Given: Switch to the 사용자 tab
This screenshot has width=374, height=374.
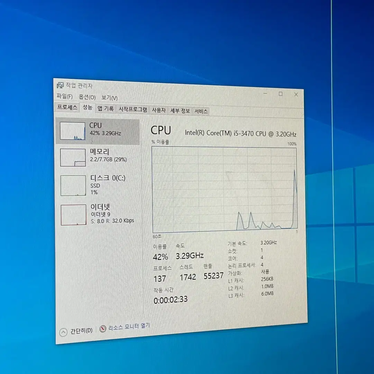Looking at the screenshot, I should 158,110.
